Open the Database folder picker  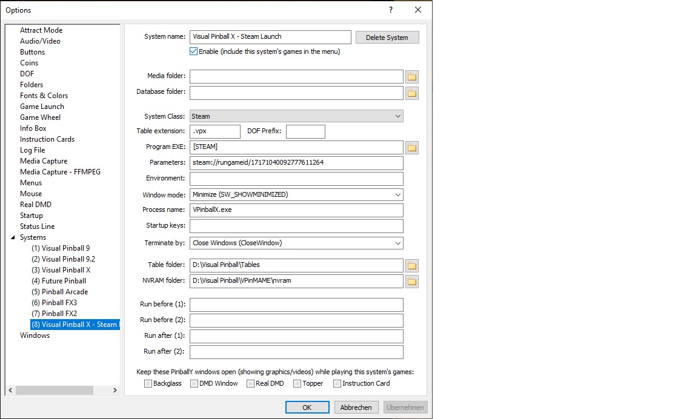[x=412, y=93]
